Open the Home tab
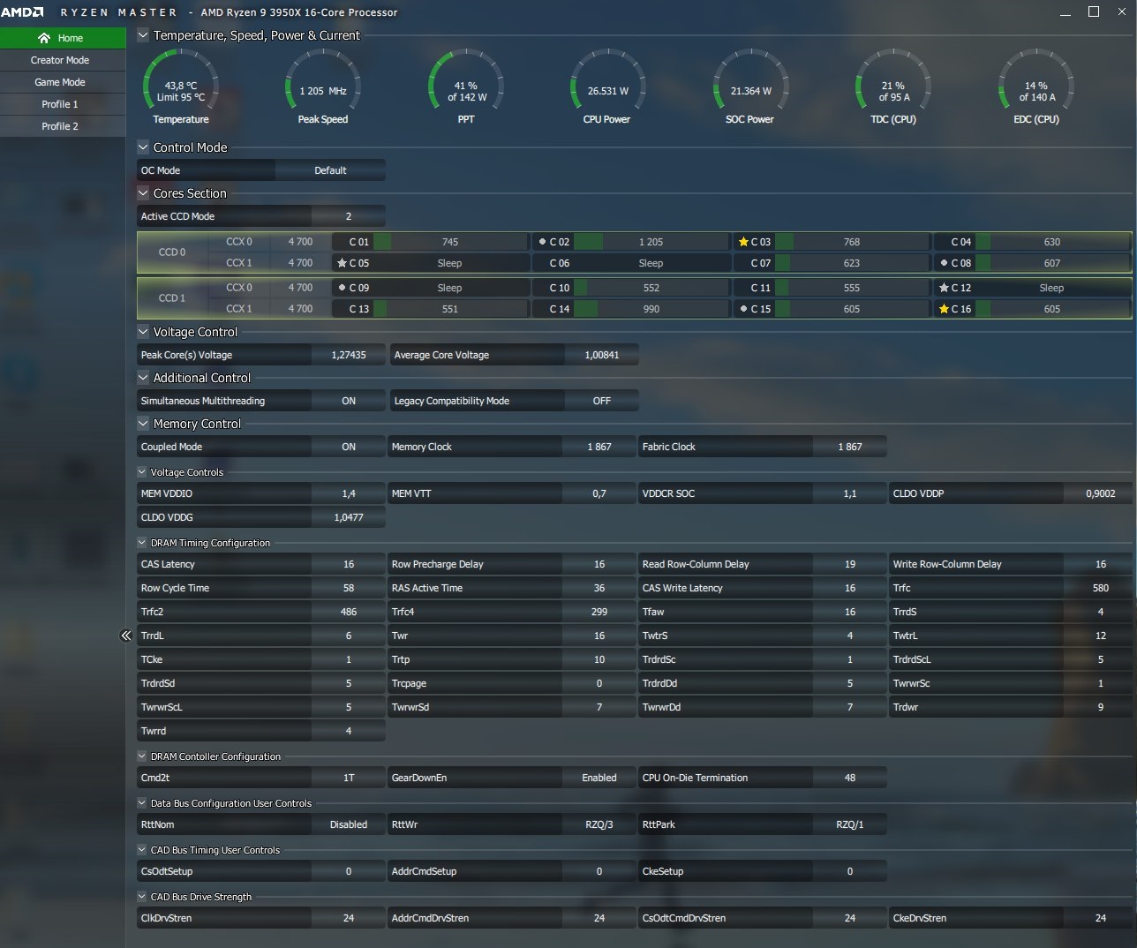This screenshot has height=948, width=1137. [63, 38]
